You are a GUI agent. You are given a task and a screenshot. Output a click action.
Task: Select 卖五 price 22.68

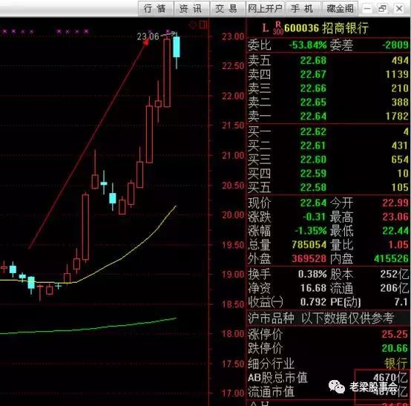tap(313, 60)
